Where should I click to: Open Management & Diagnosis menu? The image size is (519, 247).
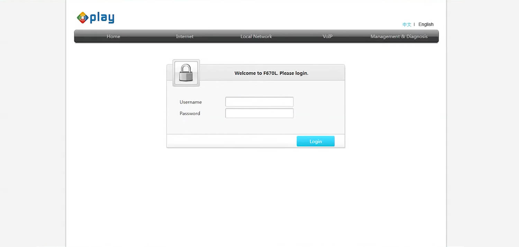[399, 37]
